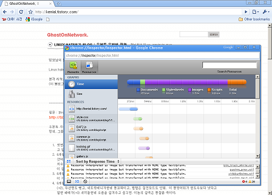Select the EAF2.js resource row
This screenshot has height=195, width=272.
click(x=91, y=128)
